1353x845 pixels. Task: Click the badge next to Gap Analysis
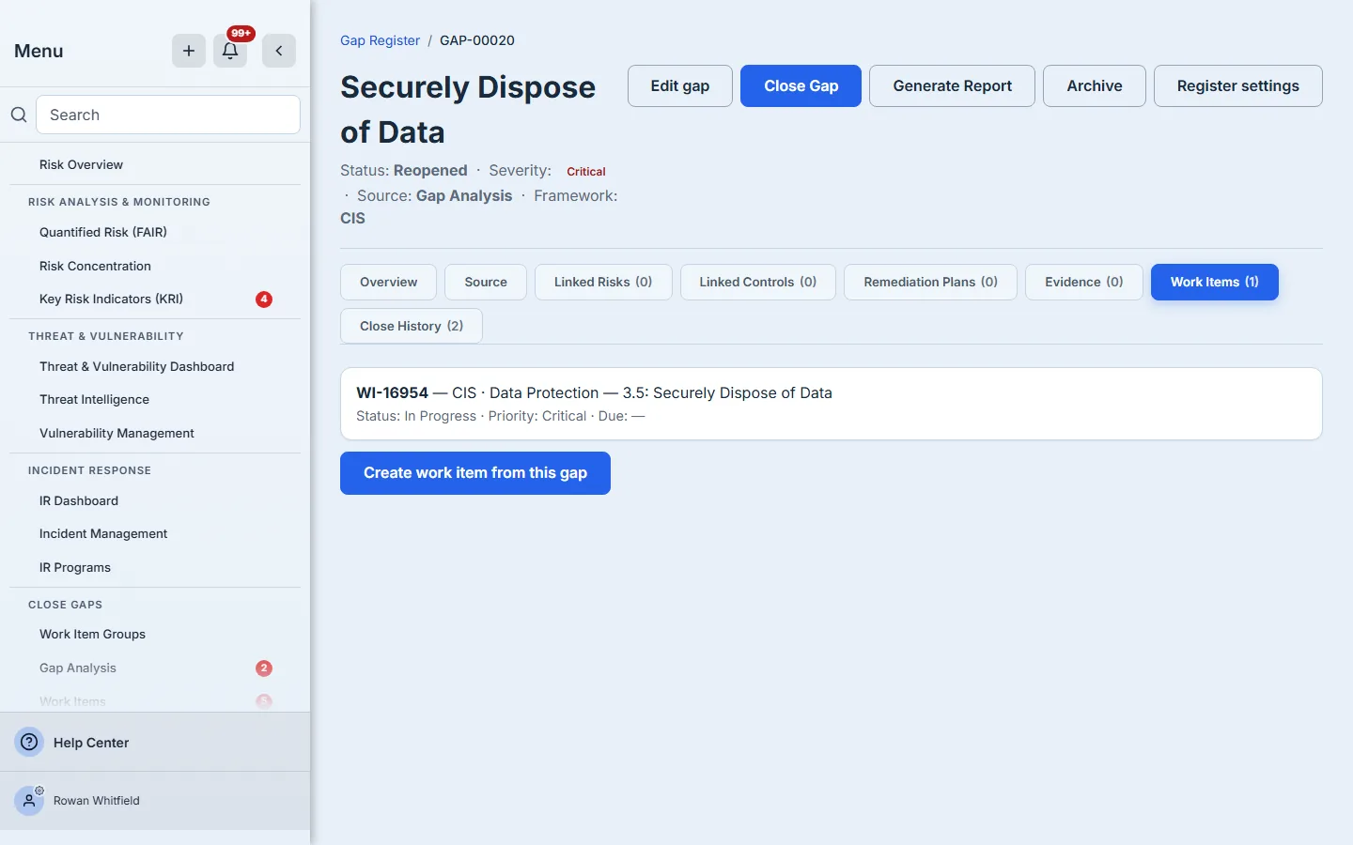pyautogui.click(x=264, y=668)
